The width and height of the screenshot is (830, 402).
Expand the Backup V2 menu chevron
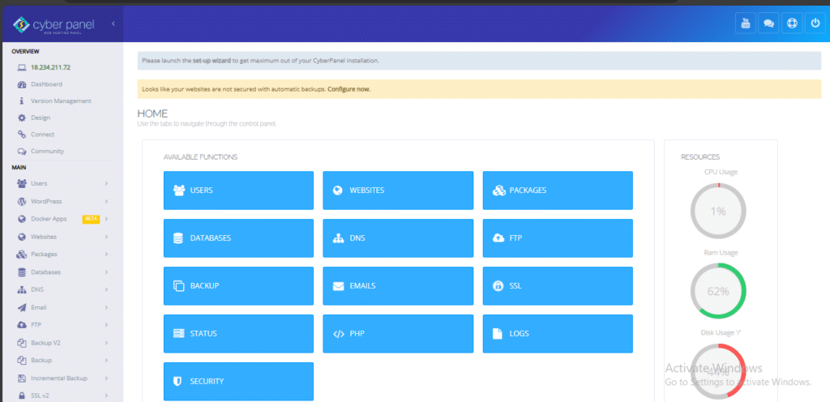pos(106,343)
